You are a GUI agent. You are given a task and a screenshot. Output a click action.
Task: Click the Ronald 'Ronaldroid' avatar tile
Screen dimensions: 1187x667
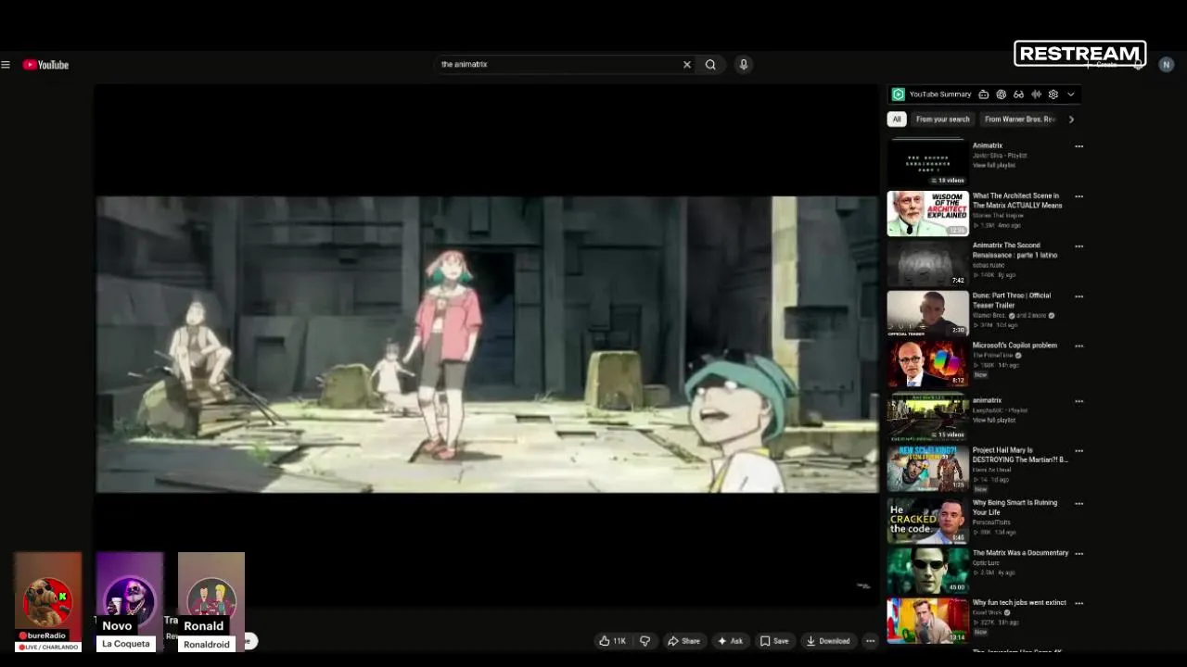[x=211, y=602]
